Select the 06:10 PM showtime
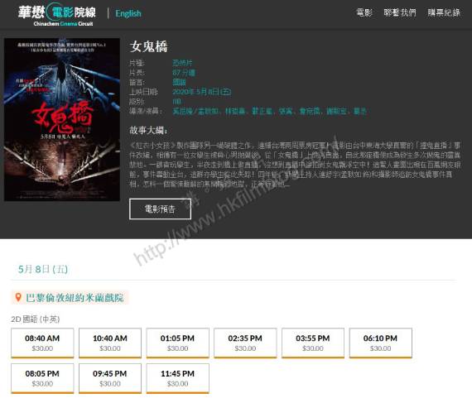472x403 pixels. [380, 343]
